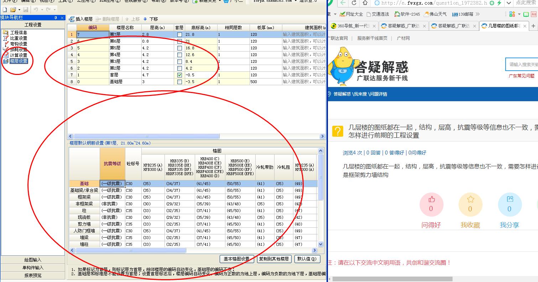
Task: Click 佛山天气 bookmark
Action: [x=435, y=14]
